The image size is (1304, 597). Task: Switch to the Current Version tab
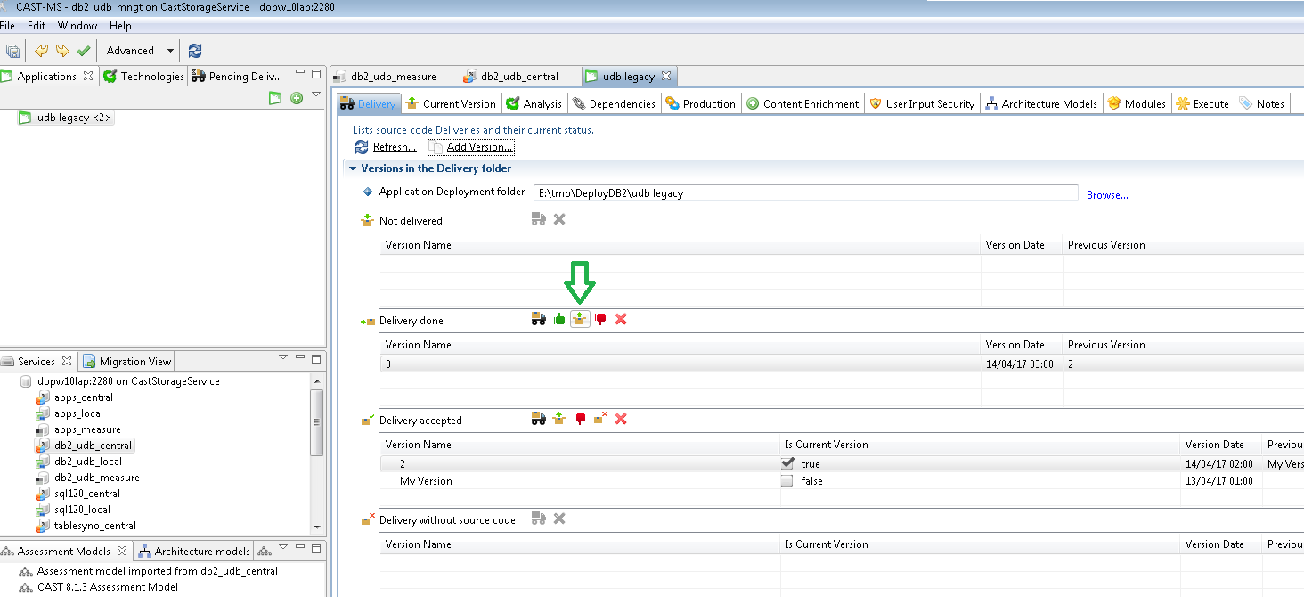[x=451, y=104]
